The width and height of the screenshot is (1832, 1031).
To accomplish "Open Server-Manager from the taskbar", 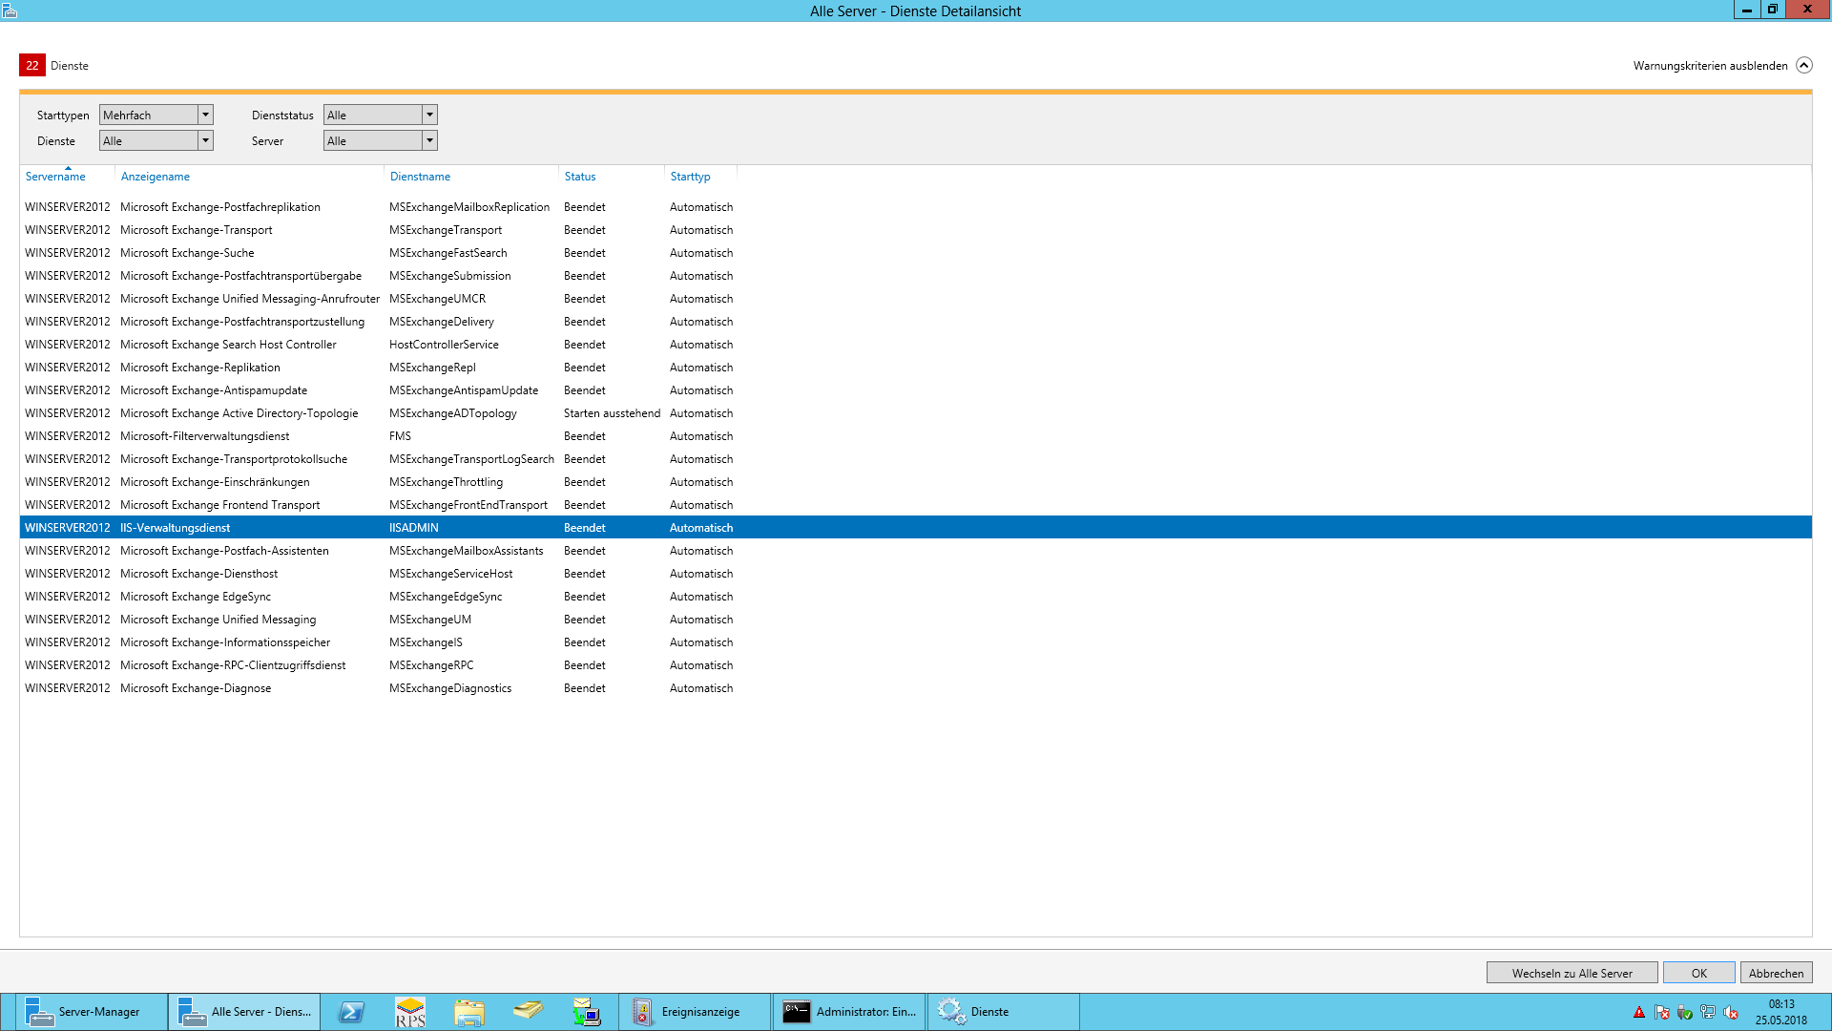I will tap(91, 1012).
